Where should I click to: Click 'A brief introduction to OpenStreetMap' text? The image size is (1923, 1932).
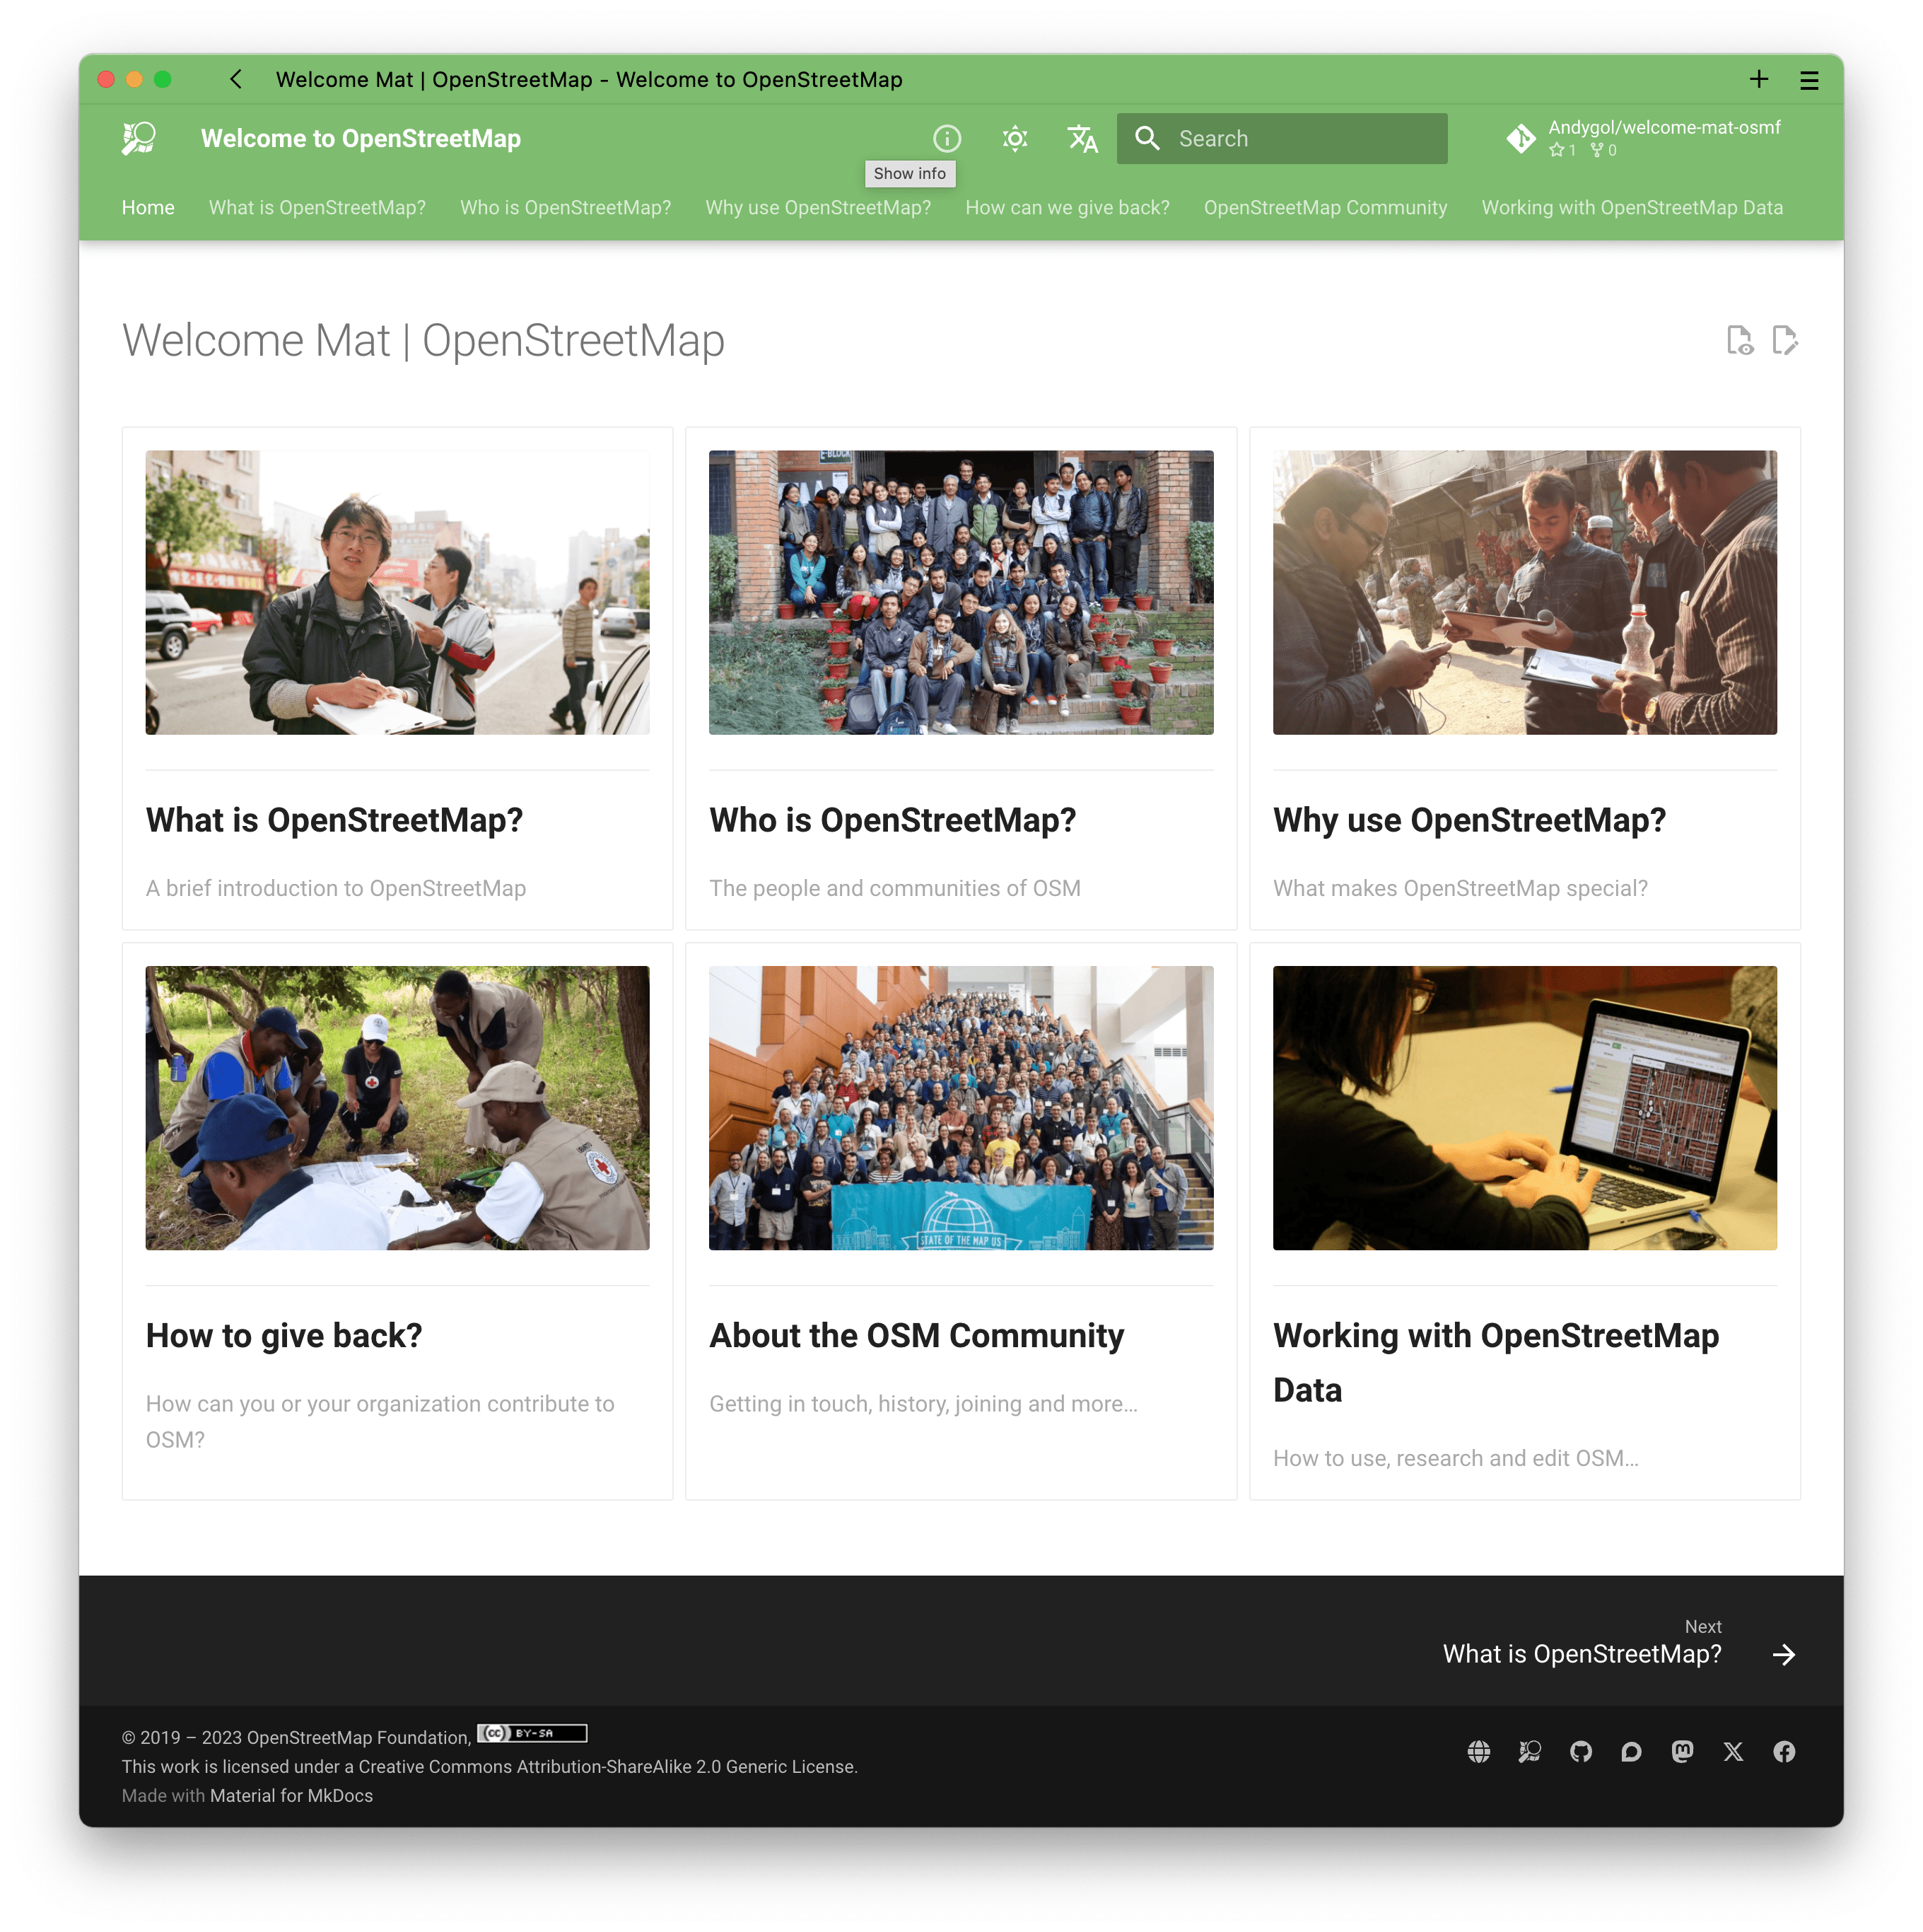point(336,888)
